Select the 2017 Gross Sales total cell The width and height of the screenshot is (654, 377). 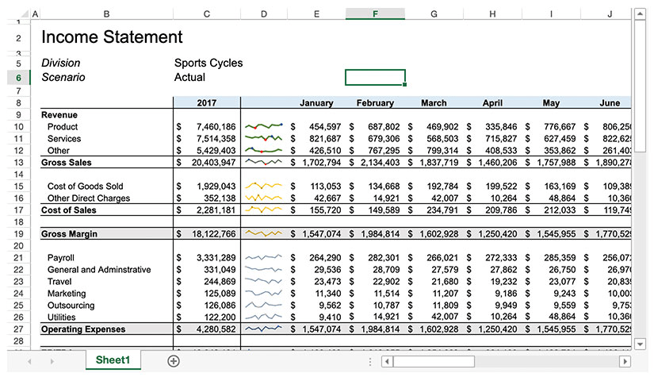pos(207,162)
